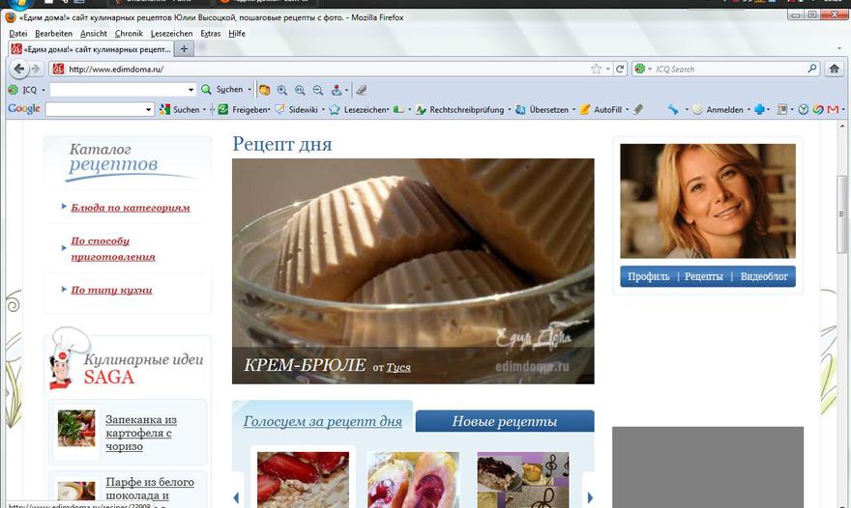Click the Firefox URL address field
The width and height of the screenshot is (851, 508).
(319, 70)
